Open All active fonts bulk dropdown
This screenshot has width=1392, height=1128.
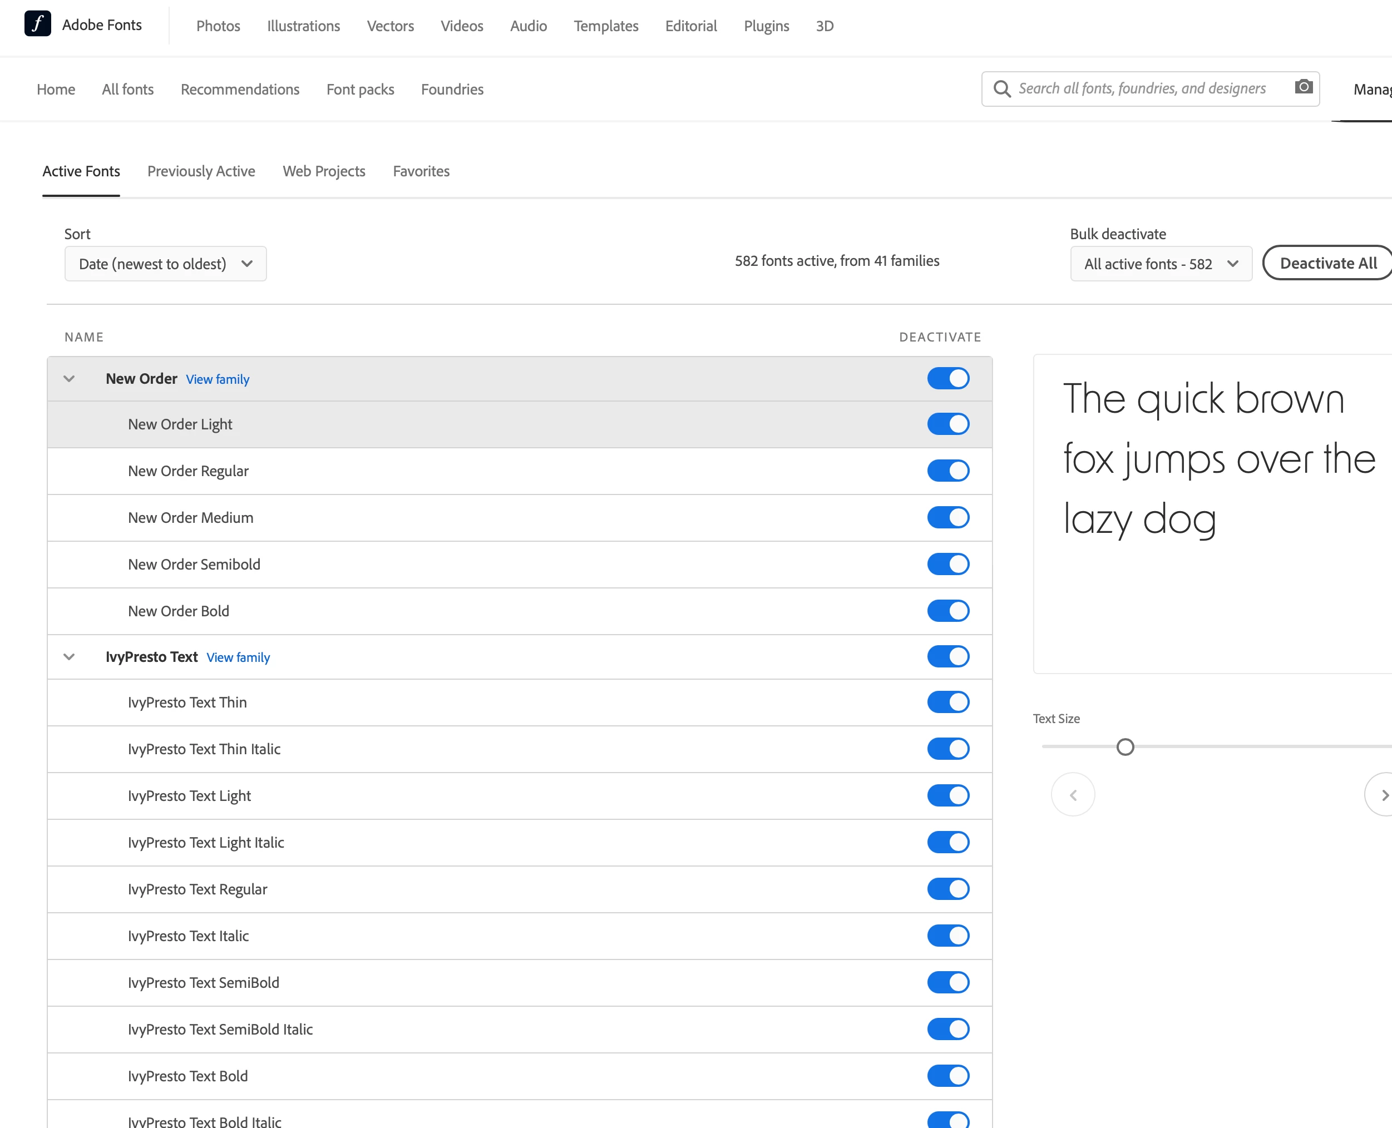tap(1161, 264)
